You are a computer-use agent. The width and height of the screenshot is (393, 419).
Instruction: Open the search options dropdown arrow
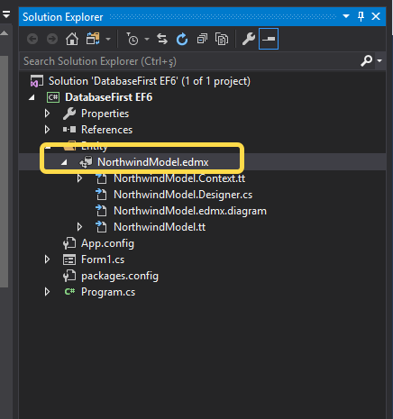[x=379, y=61]
